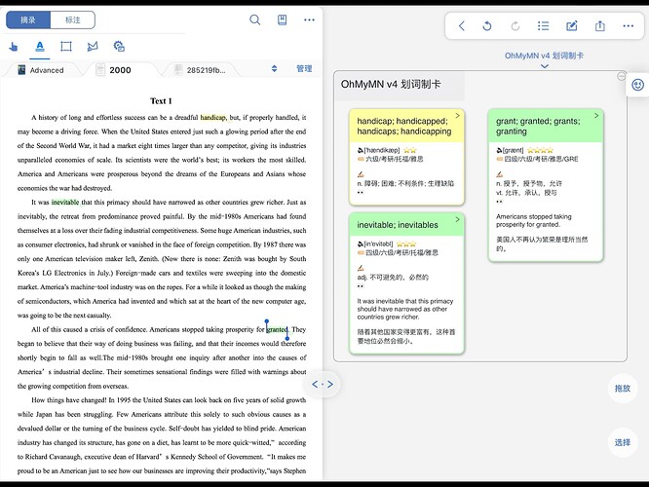This screenshot has height=487, width=649.
Task: Select the handicap yellow card title
Action: (x=404, y=126)
